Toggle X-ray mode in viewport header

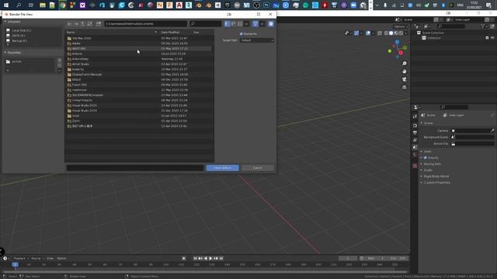click(x=380, y=33)
